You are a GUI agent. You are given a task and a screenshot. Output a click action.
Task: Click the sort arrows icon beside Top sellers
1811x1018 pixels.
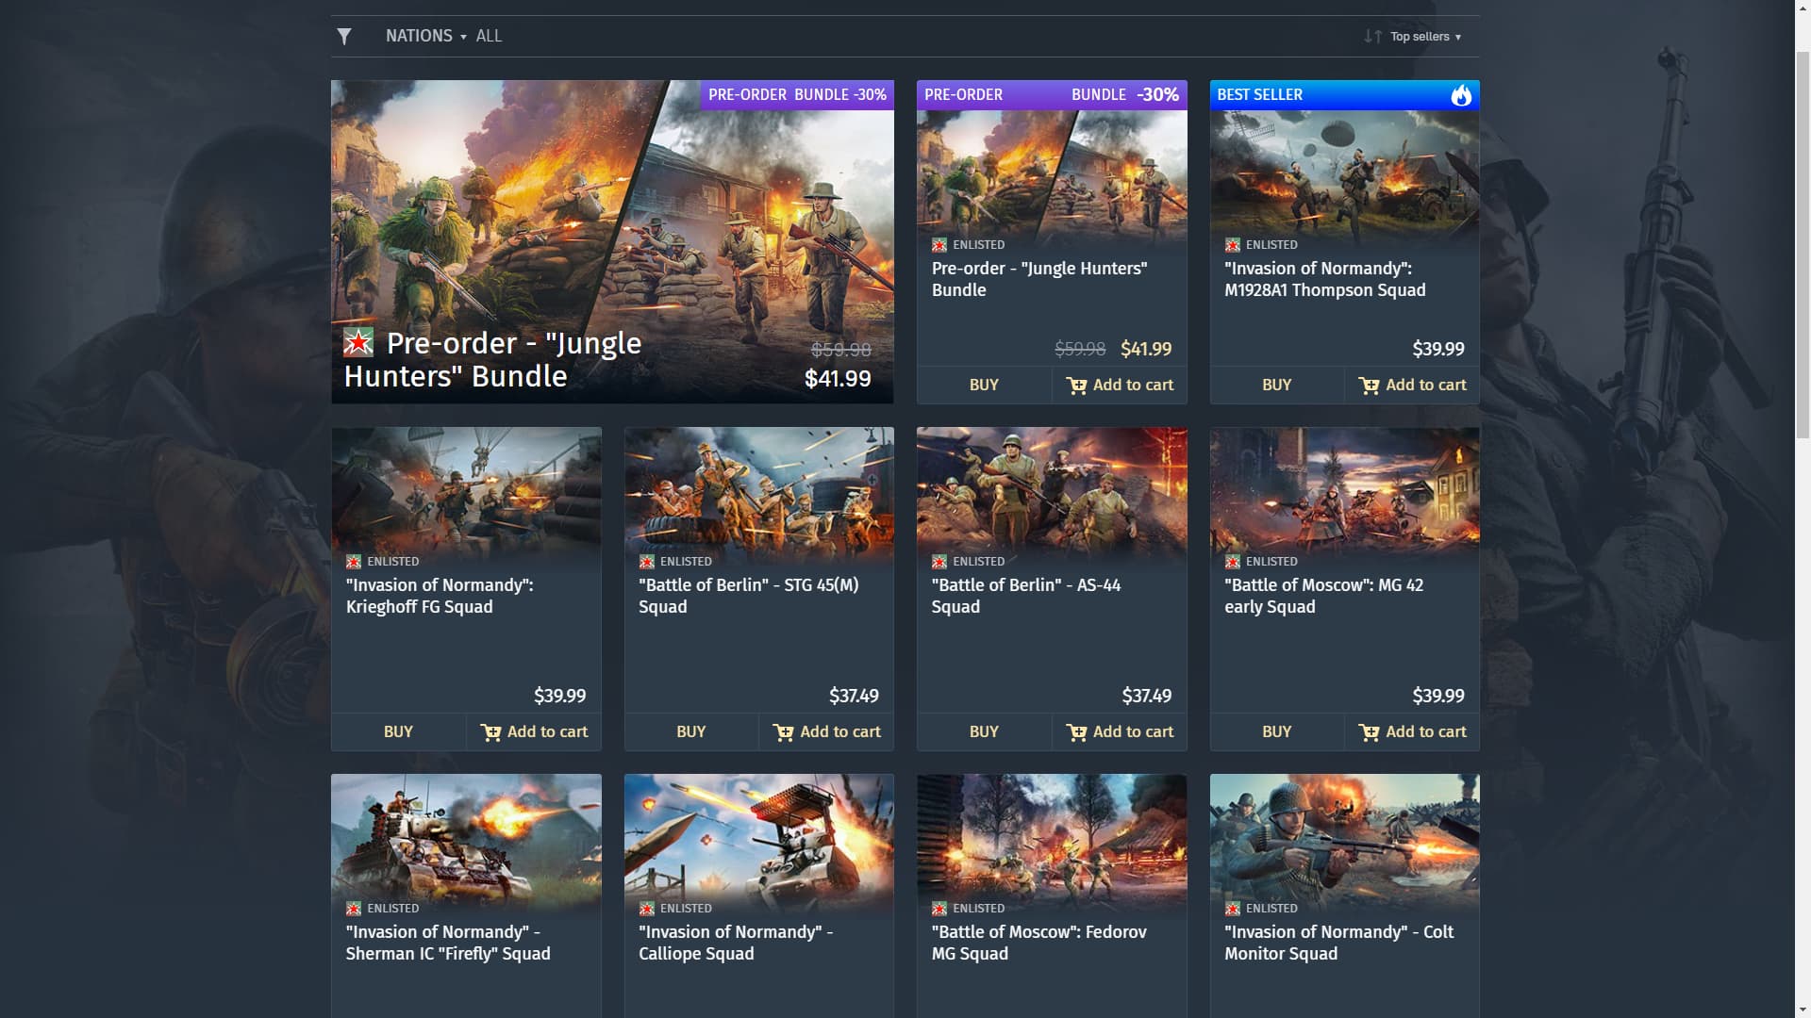[x=1372, y=37]
